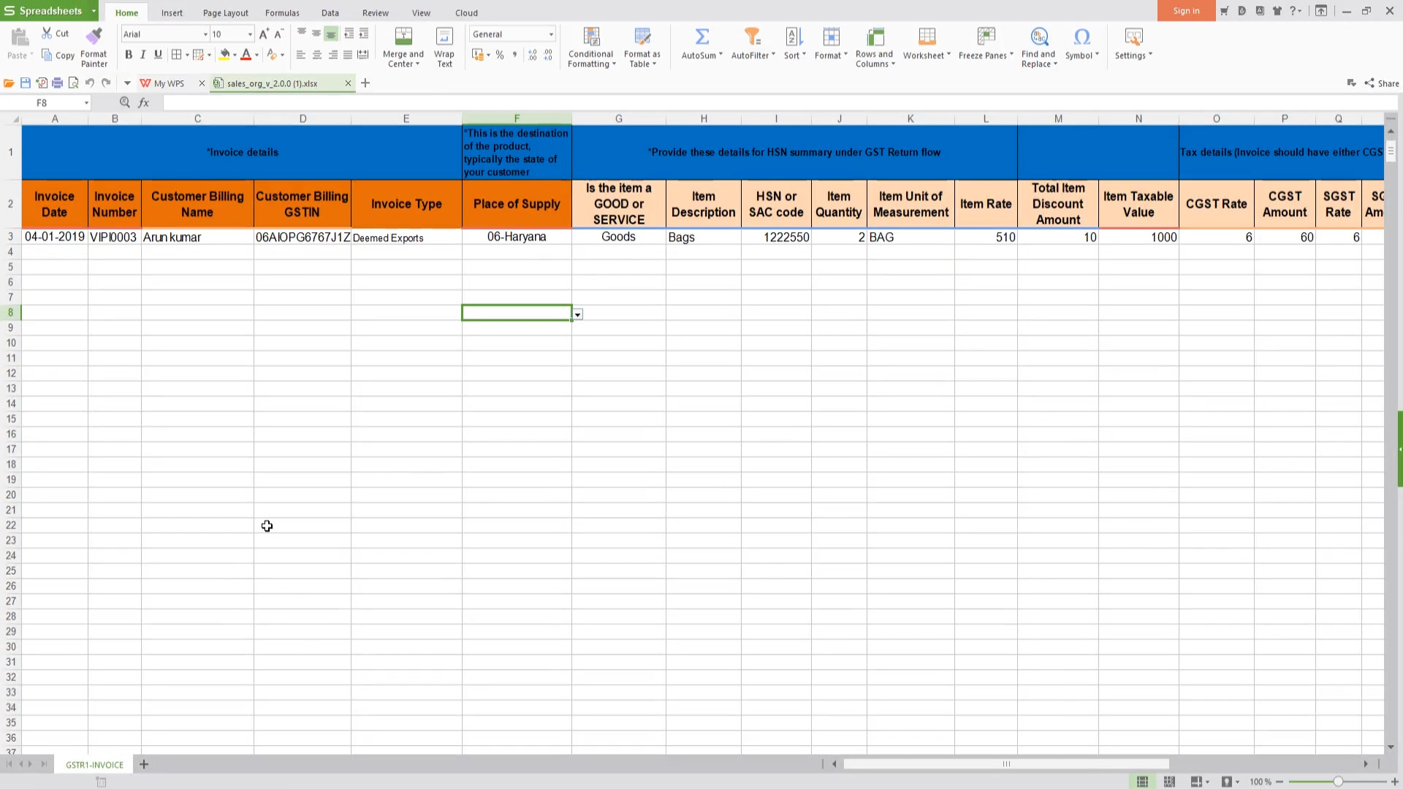
Task: Click the Settings wrench icon
Action: click(x=1133, y=37)
